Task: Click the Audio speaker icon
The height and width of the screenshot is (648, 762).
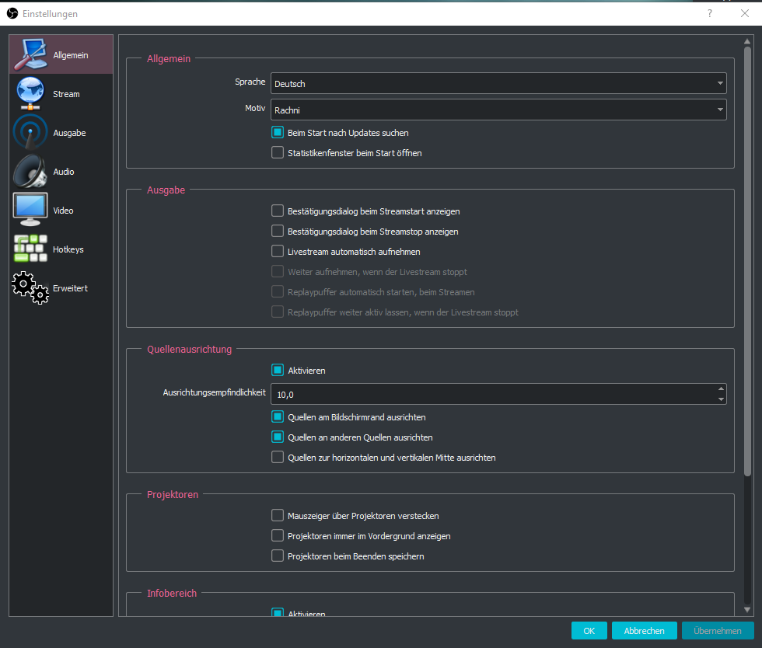Action: tap(30, 172)
